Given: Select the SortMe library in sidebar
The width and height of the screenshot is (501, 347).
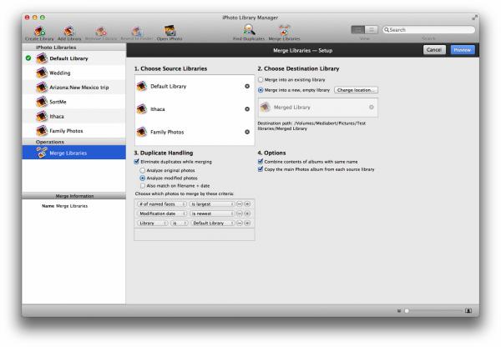Looking at the screenshot, I should click(x=73, y=102).
